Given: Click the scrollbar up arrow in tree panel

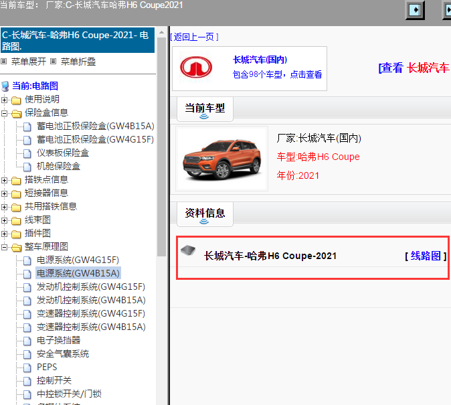Looking at the screenshot, I should 161,32.
